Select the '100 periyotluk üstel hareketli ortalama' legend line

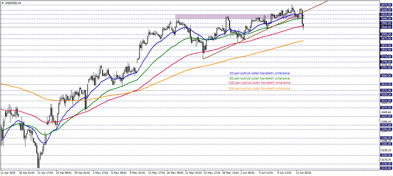tap(259, 83)
